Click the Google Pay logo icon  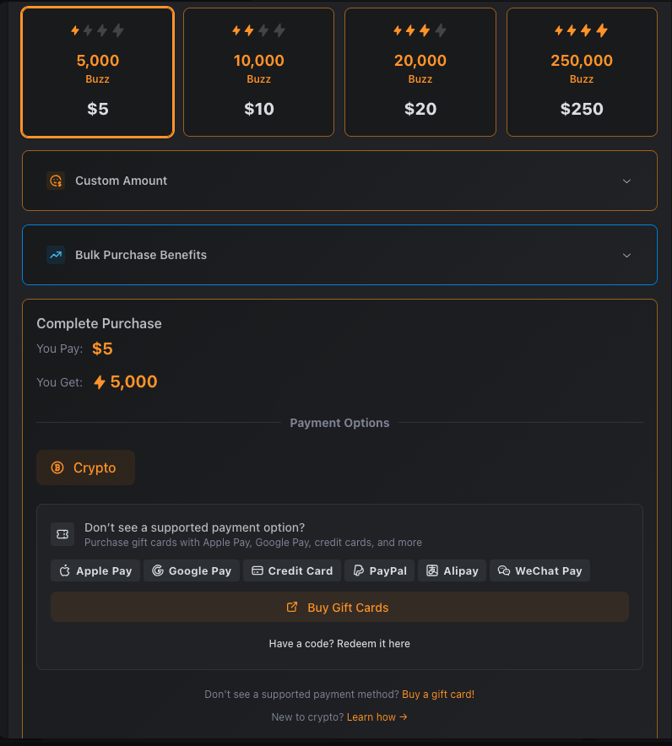pos(157,571)
